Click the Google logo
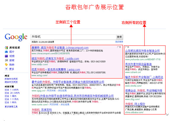 [x=16, y=37]
